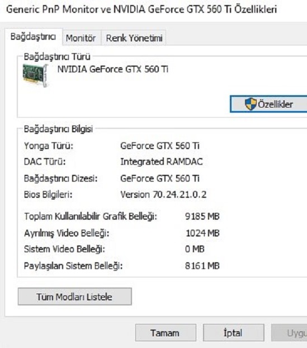Click the Sistem Video Belleği 0 MB value

point(195,249)
